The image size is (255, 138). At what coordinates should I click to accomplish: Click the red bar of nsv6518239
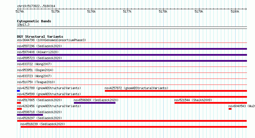(134, 127)
